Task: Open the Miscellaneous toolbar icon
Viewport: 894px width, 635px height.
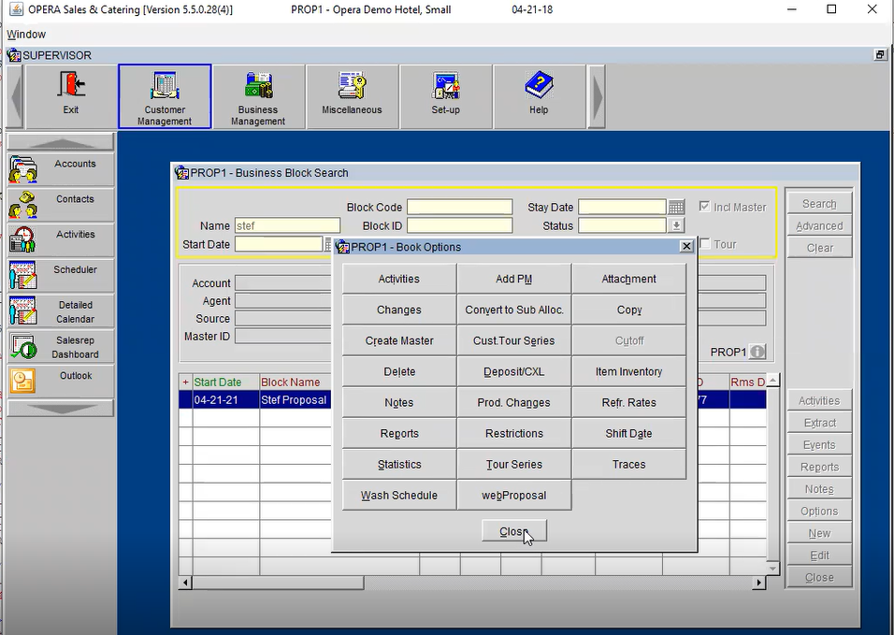Action: tap(352, 85)
